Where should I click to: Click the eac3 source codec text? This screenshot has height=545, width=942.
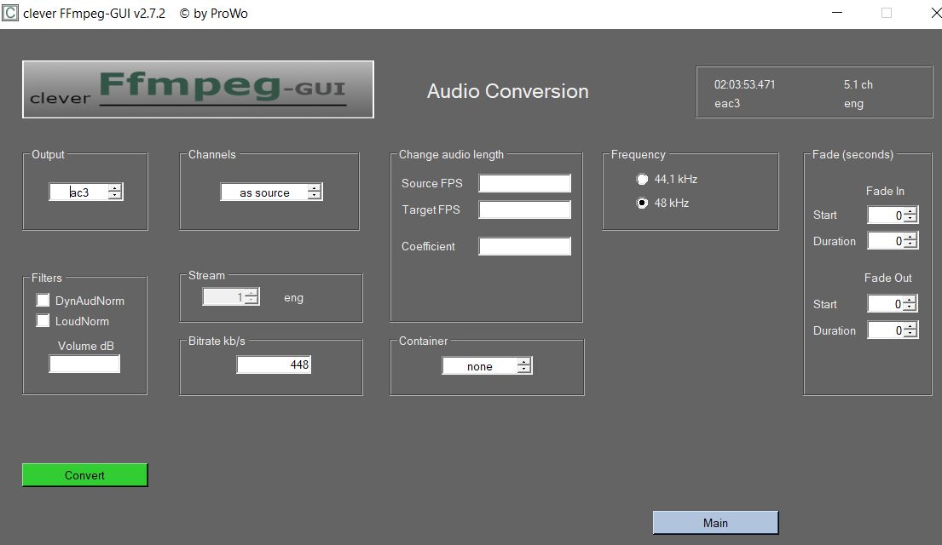tap(727, 103)
